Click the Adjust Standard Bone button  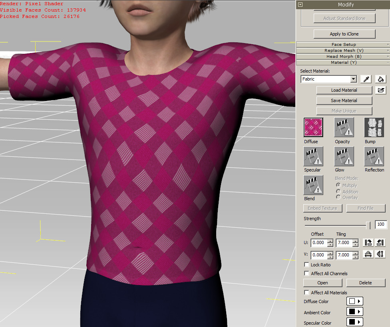344,18
